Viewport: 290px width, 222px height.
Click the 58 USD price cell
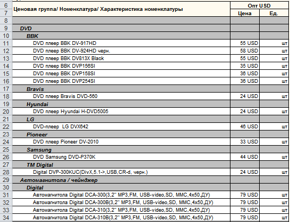pyautogui.click(x=245, y=51)
